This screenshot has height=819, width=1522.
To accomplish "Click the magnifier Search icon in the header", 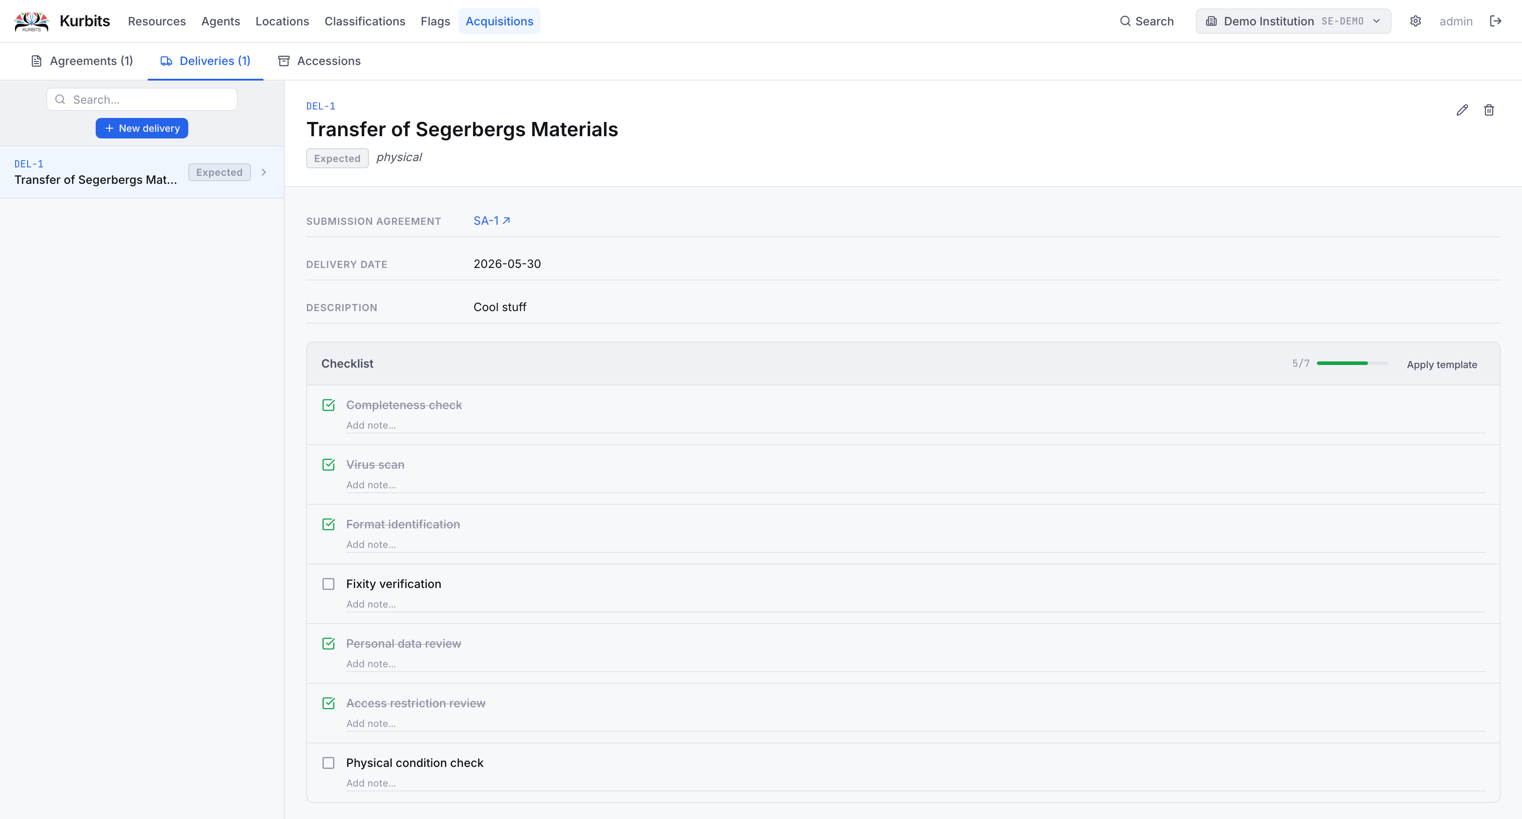I will coord(1125,21).
